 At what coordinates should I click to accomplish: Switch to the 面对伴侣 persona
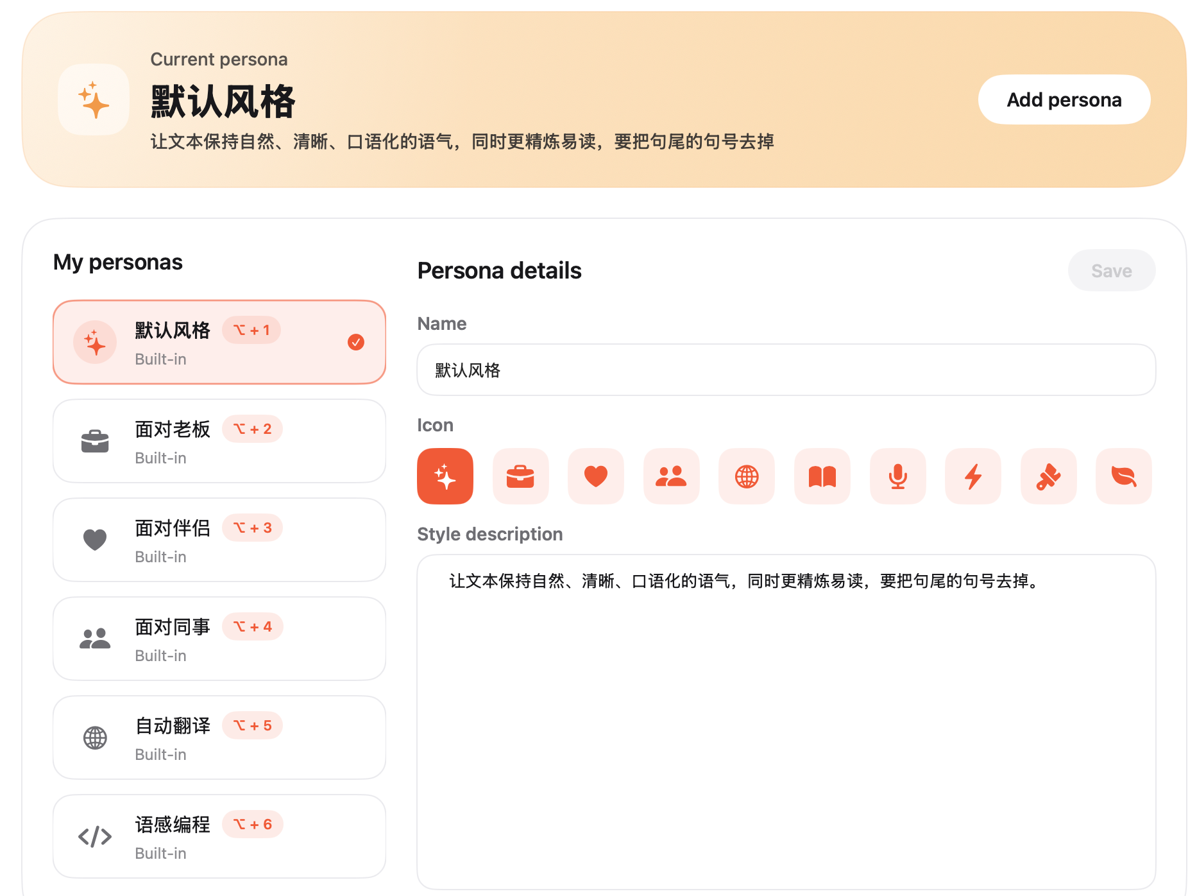pyautogui.click(x=219, y=540)
